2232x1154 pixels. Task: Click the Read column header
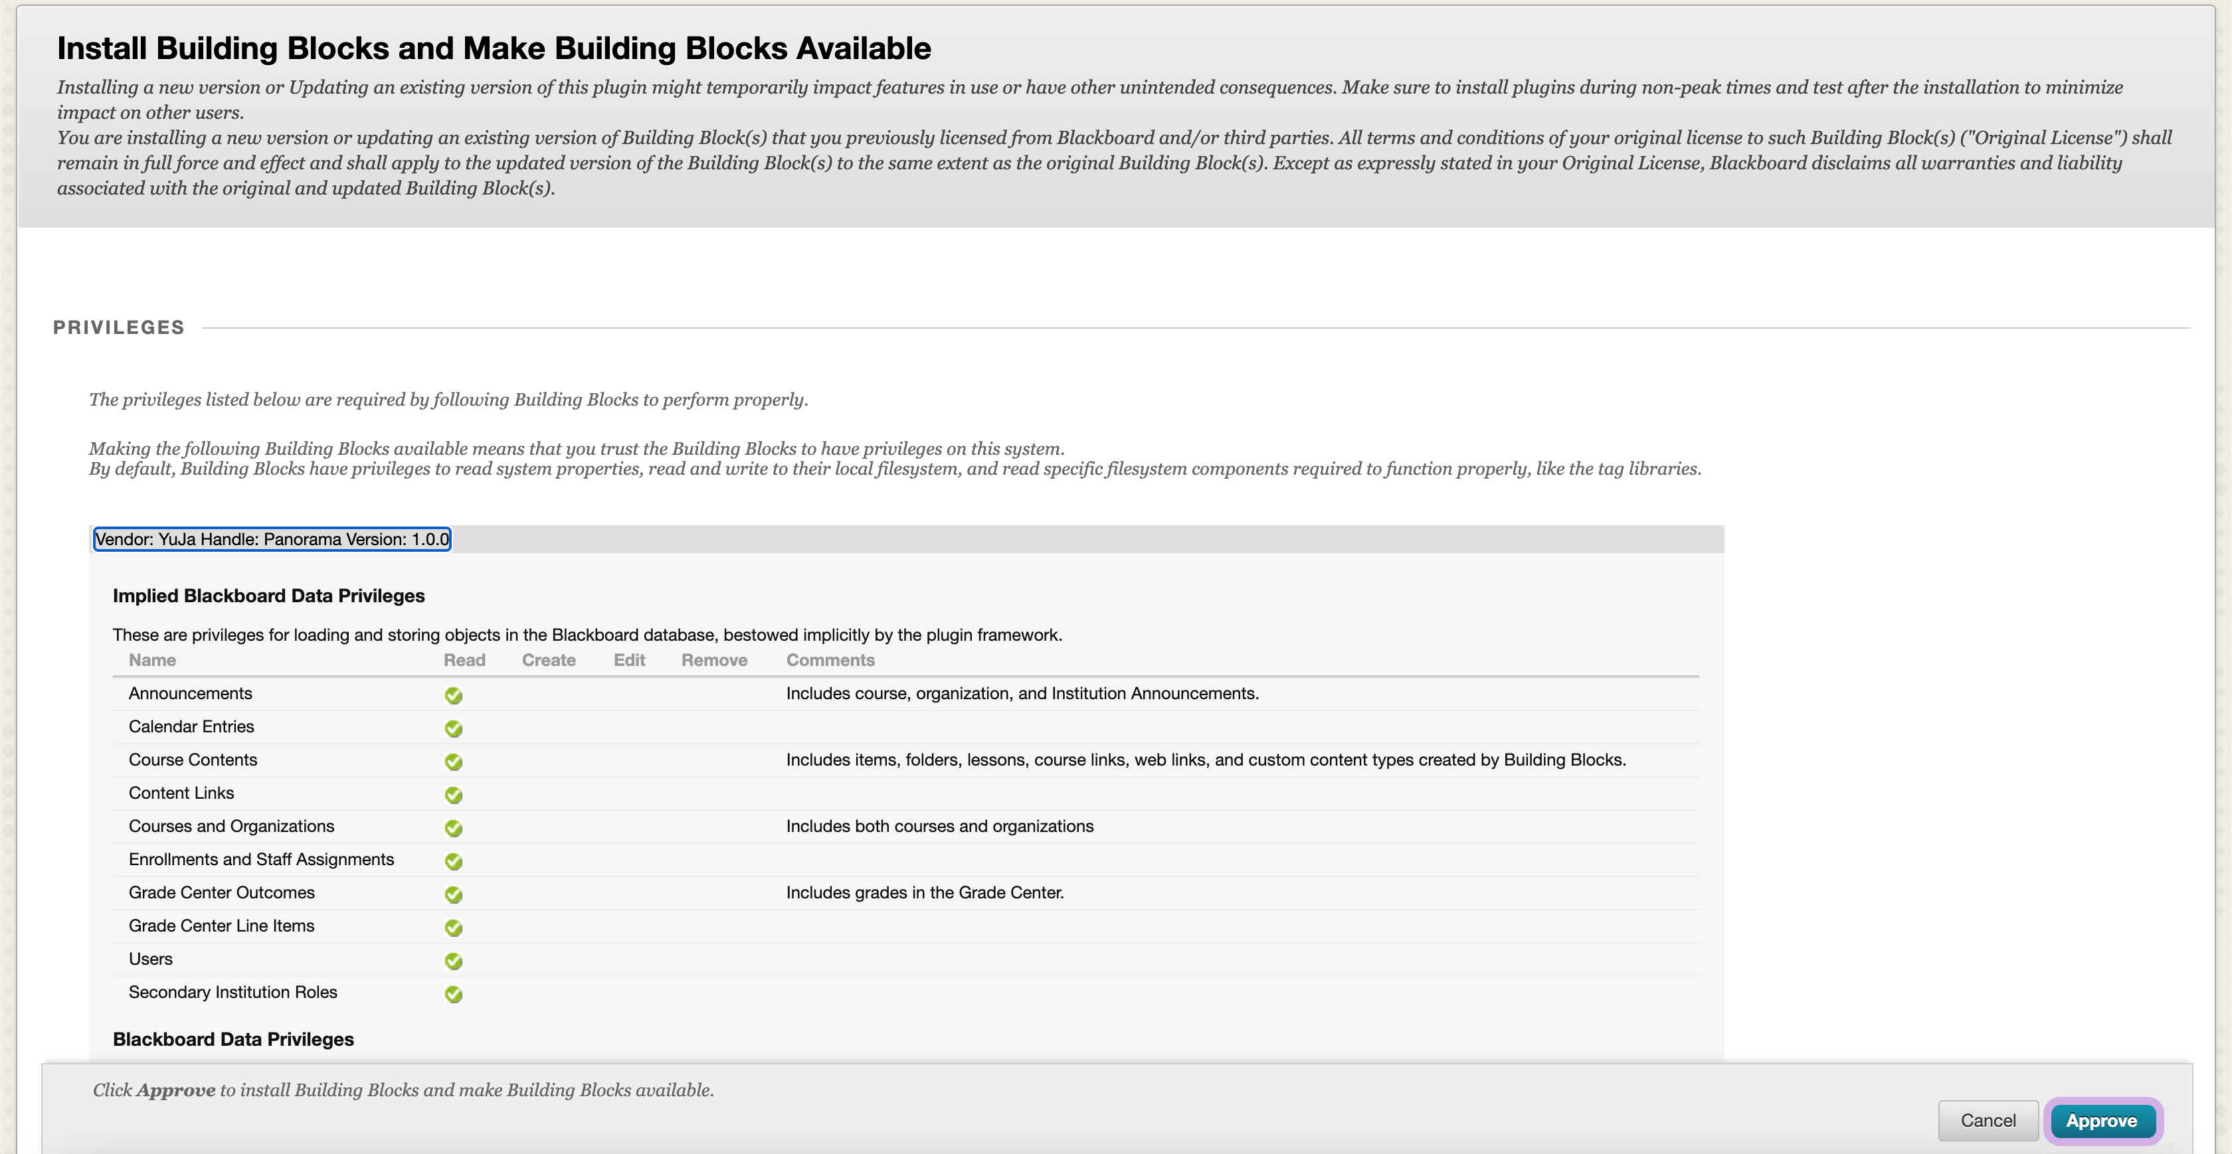point(464,660)
